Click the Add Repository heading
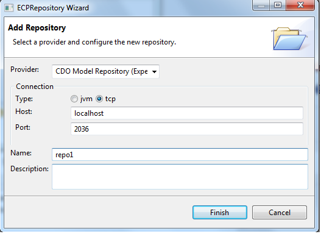Screen dimensions: 321x234 37,27
